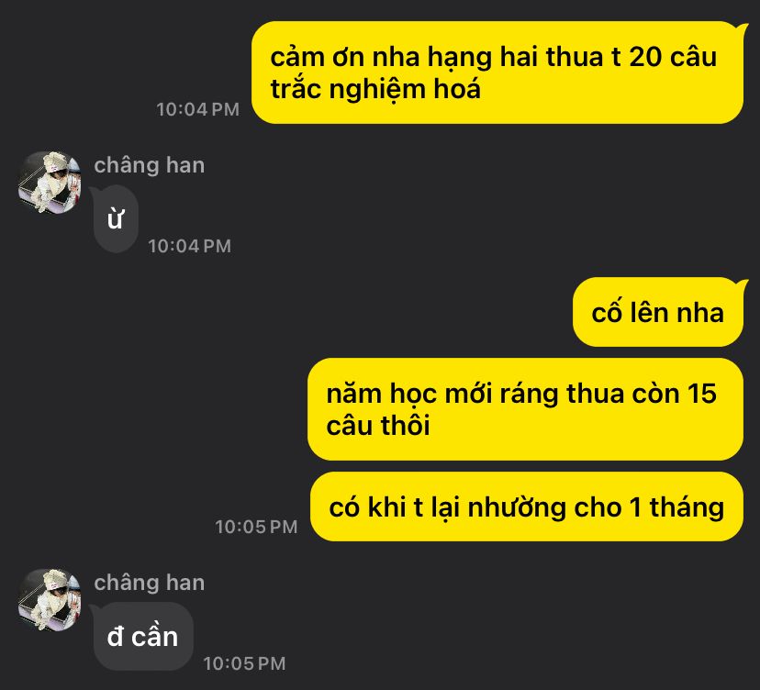This screenshot has width=760, height=690.
Task: Click the 10:05 PM timestamp next to 'đ cần'
Action: (x=244, y=663)
